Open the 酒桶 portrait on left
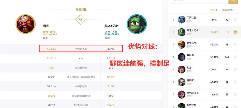Viewport: 241px width, 108px height. point(26,24)
